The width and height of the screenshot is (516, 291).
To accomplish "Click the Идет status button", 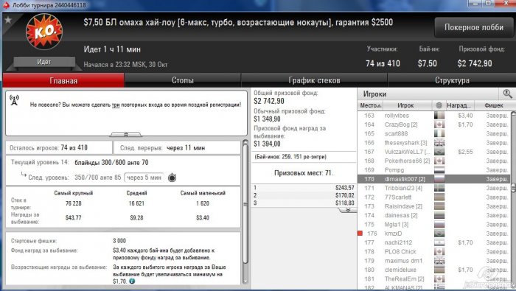I will tap(44, 62).
